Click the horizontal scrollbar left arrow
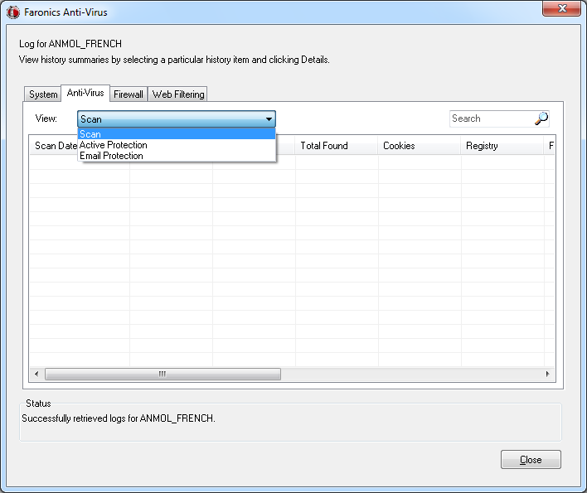Viewport: 587px width, 493px height. click(36, 374)
